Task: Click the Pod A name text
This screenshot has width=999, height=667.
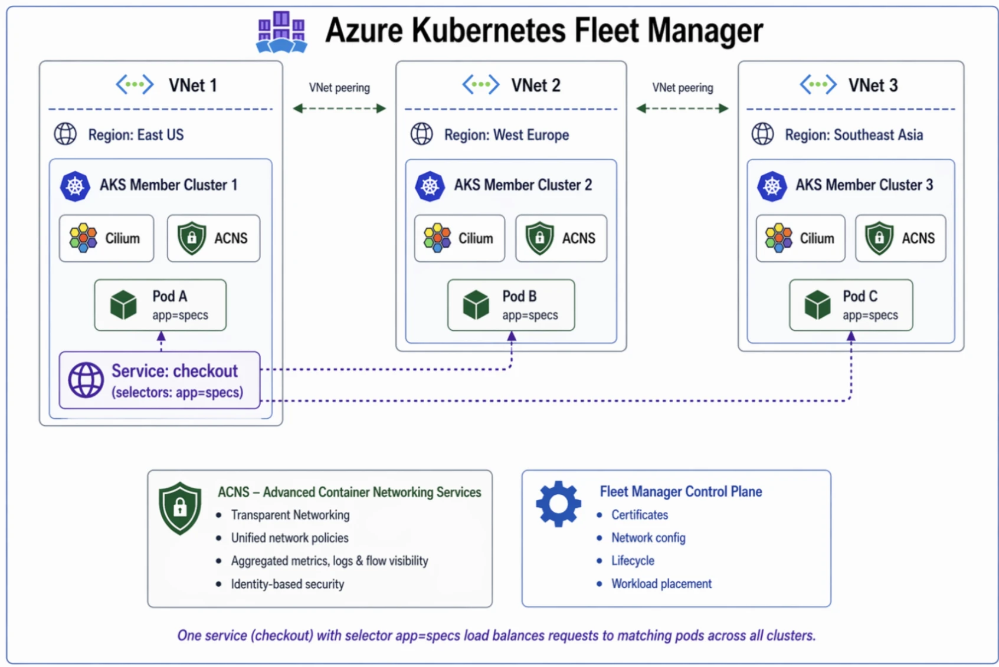Action: click(x=170, y=296)
